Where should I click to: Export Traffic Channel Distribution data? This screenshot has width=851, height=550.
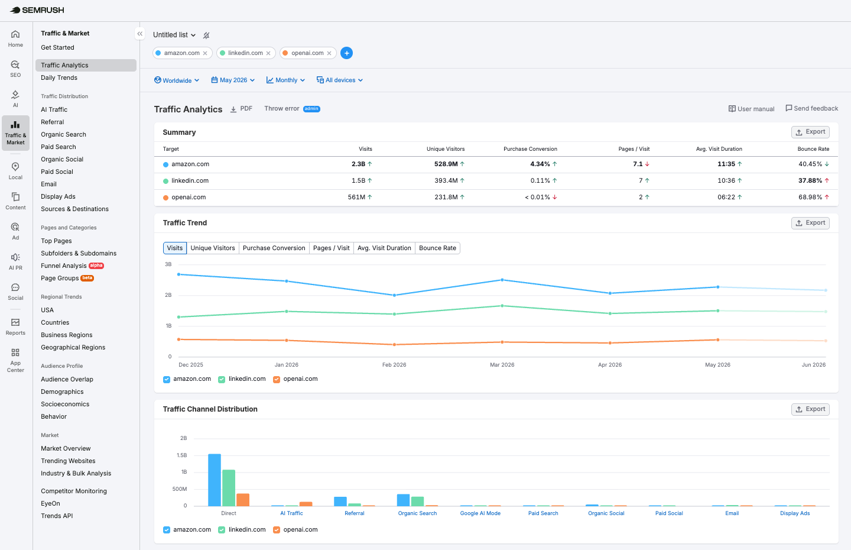point(810,409)
